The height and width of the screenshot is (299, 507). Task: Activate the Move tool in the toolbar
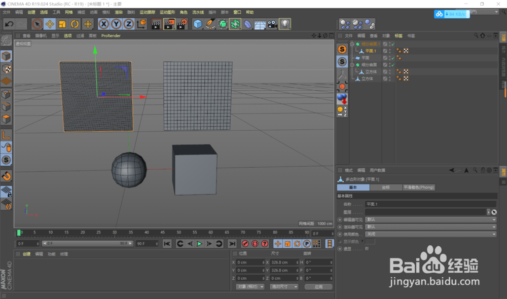click(50, 24)
